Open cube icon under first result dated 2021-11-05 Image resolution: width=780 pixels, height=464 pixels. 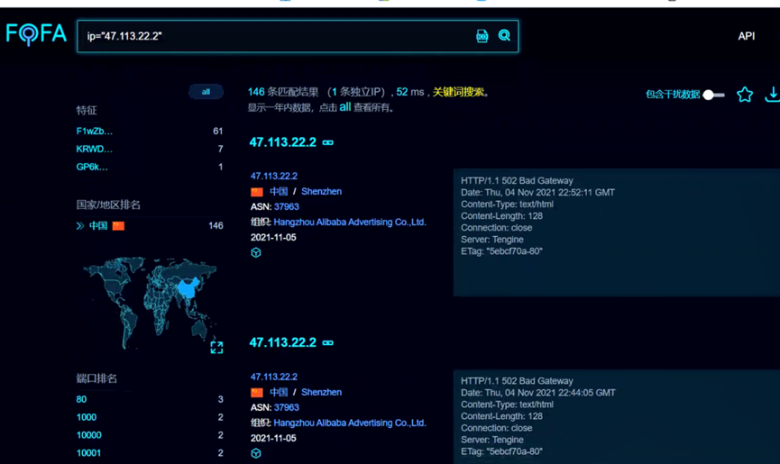[x=256, y=252]
